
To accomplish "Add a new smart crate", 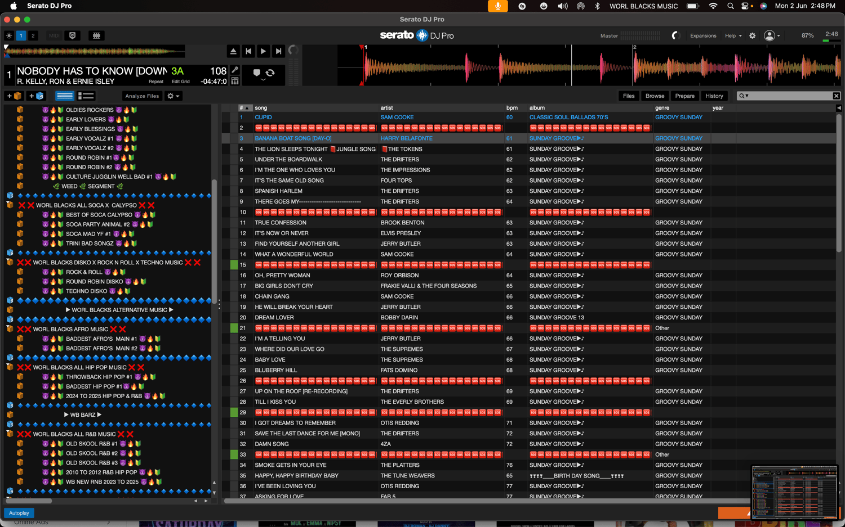I will [36, 96].
